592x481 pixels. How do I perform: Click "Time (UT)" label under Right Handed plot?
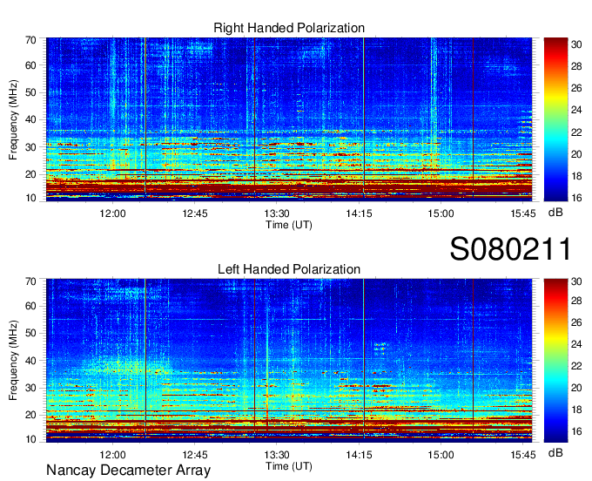point(289,225)
